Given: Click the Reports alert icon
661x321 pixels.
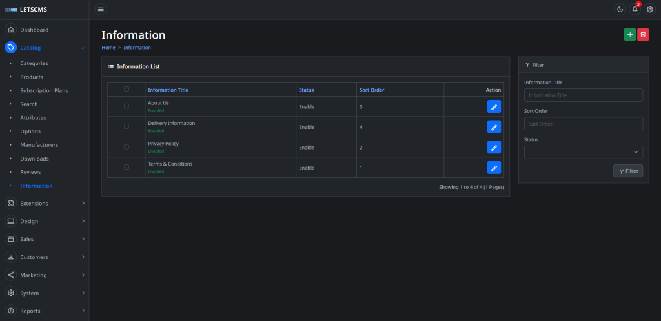Looking at the screenshot, I should (11, 311).
